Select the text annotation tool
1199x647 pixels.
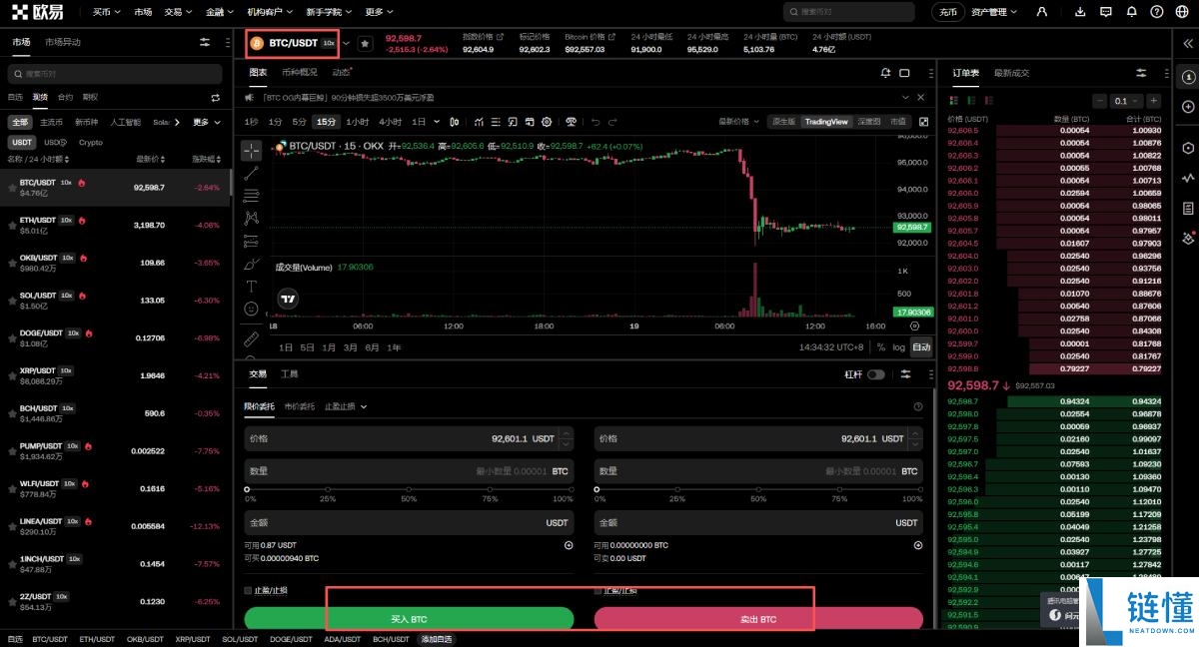coord(251,287)
